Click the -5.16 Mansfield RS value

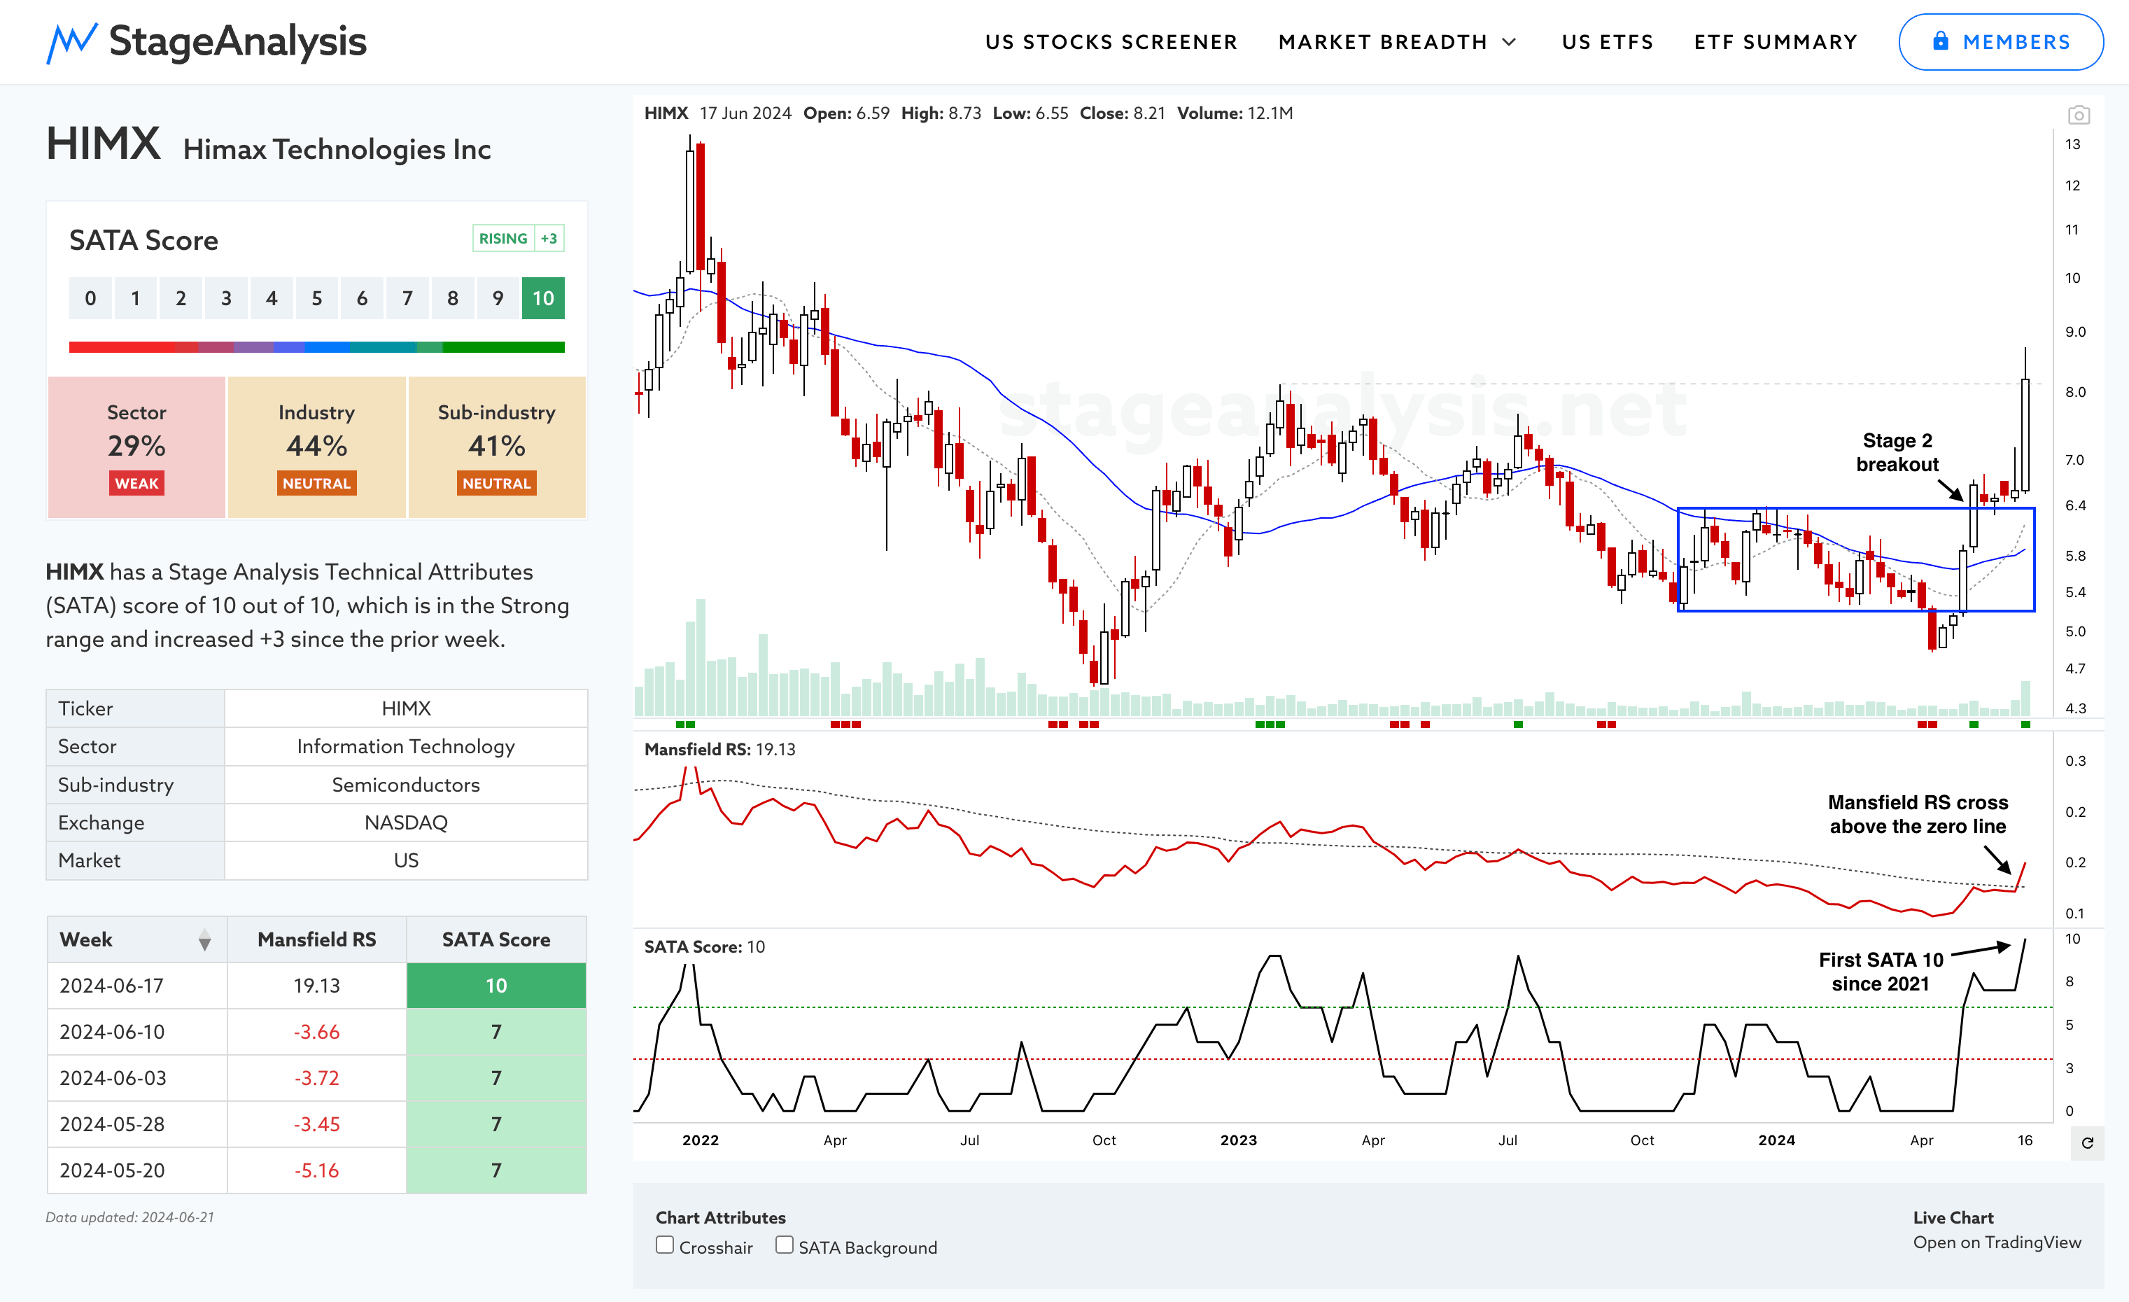[x=316, y=1170]
